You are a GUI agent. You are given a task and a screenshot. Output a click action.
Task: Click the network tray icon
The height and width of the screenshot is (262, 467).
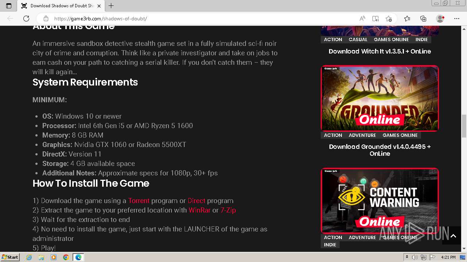click(424, 257)
